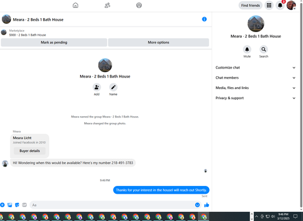Go to the Facebook Home icon
The height and width of the screenshot is (221, 303).
75,5
